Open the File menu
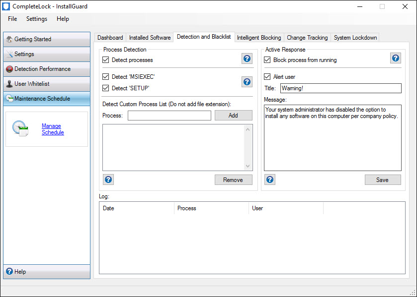The image size is (417, 297). click(x=12, y=19)
